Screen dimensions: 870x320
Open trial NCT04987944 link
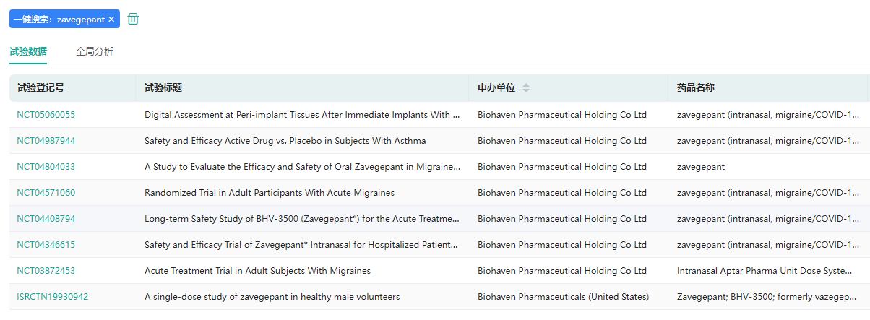click(46, 141)
